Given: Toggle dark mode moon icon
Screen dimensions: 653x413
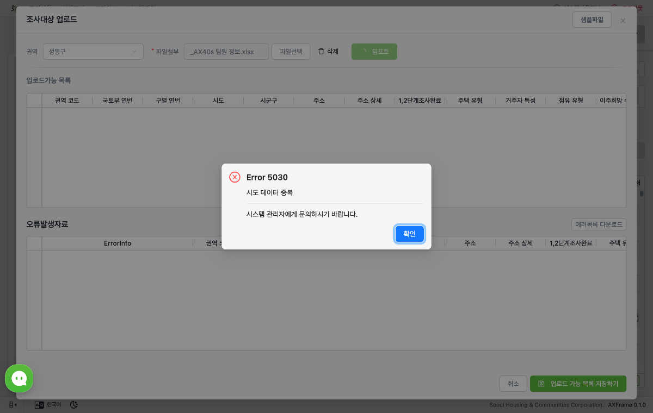Looking at the screenshot, I should coord(75,404).
